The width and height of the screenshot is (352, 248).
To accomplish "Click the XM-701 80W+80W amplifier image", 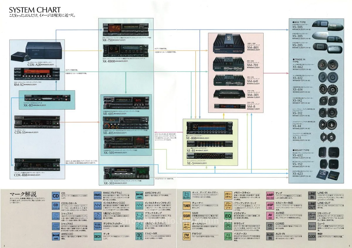I will click(228, 64).
